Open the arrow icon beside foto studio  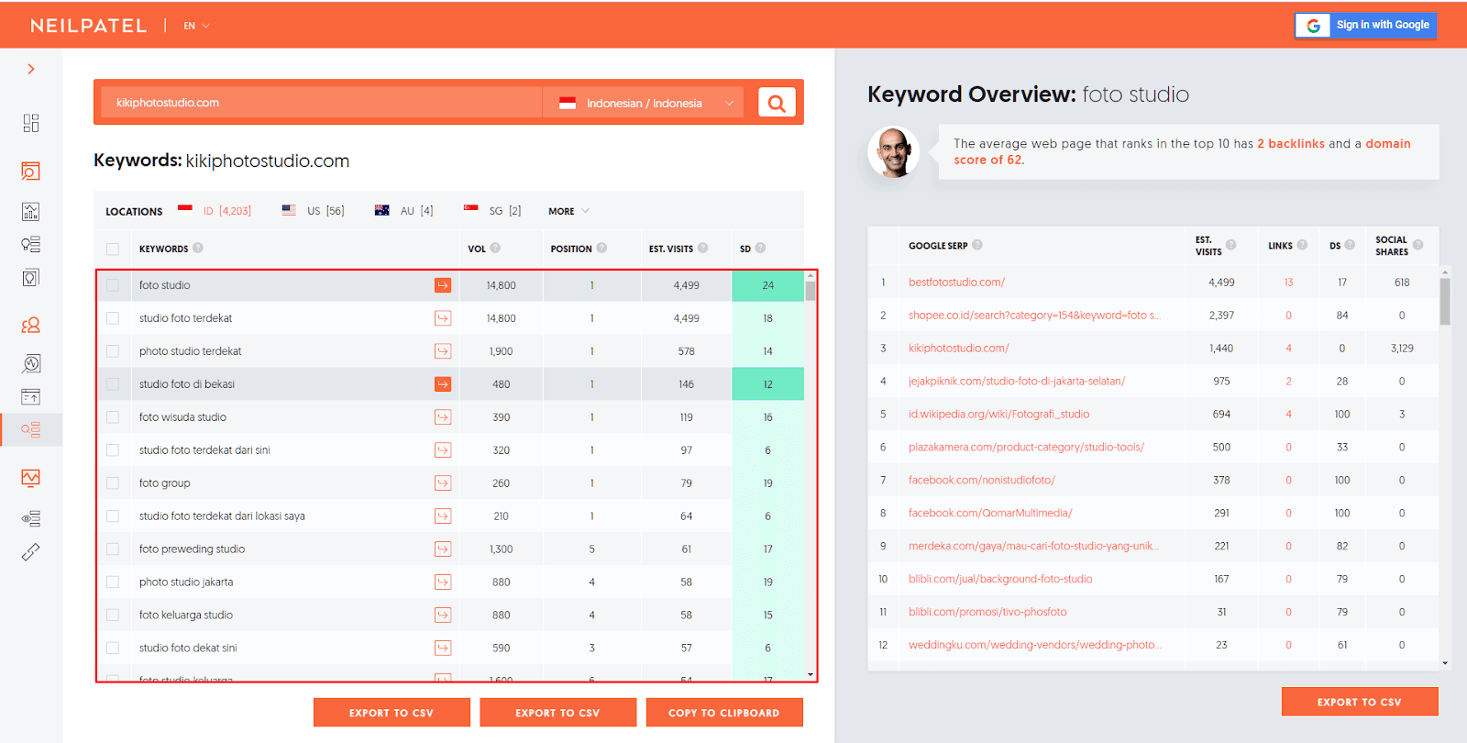[x=443, y=285]
